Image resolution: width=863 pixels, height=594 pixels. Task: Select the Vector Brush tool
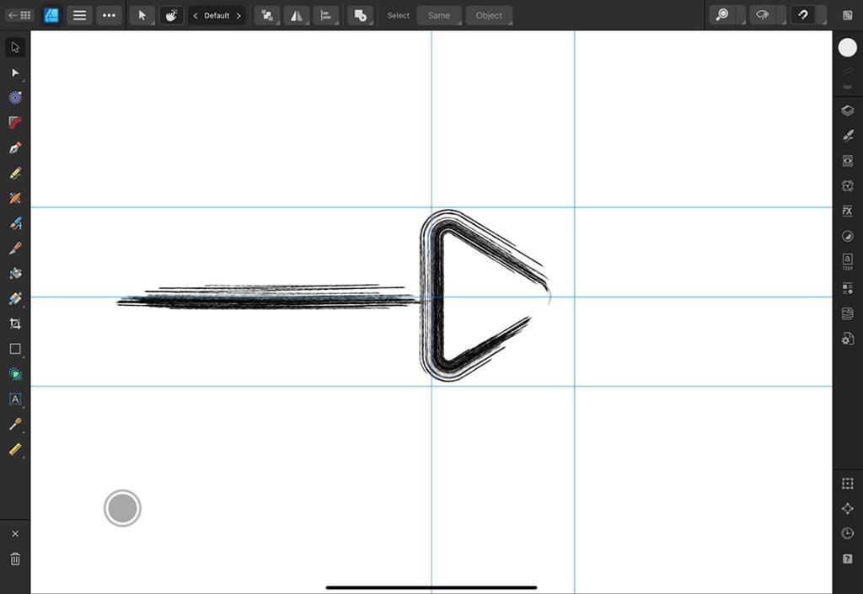(x=15, y=223)
